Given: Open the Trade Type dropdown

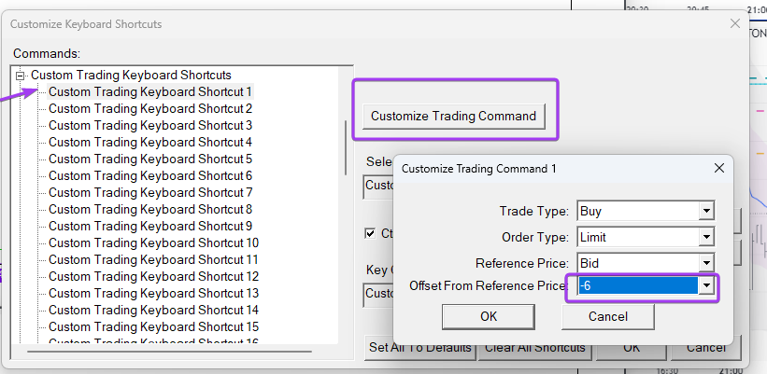Looking at the screenshot, I should (707, 211).
